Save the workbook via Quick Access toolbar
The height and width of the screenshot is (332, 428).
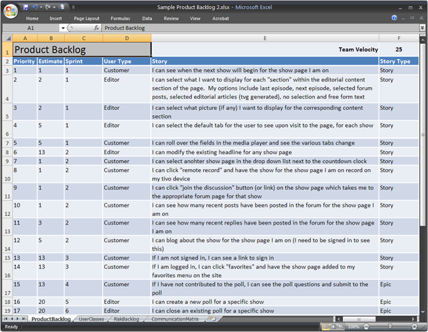pyautogui.click(x=26, y=7)
